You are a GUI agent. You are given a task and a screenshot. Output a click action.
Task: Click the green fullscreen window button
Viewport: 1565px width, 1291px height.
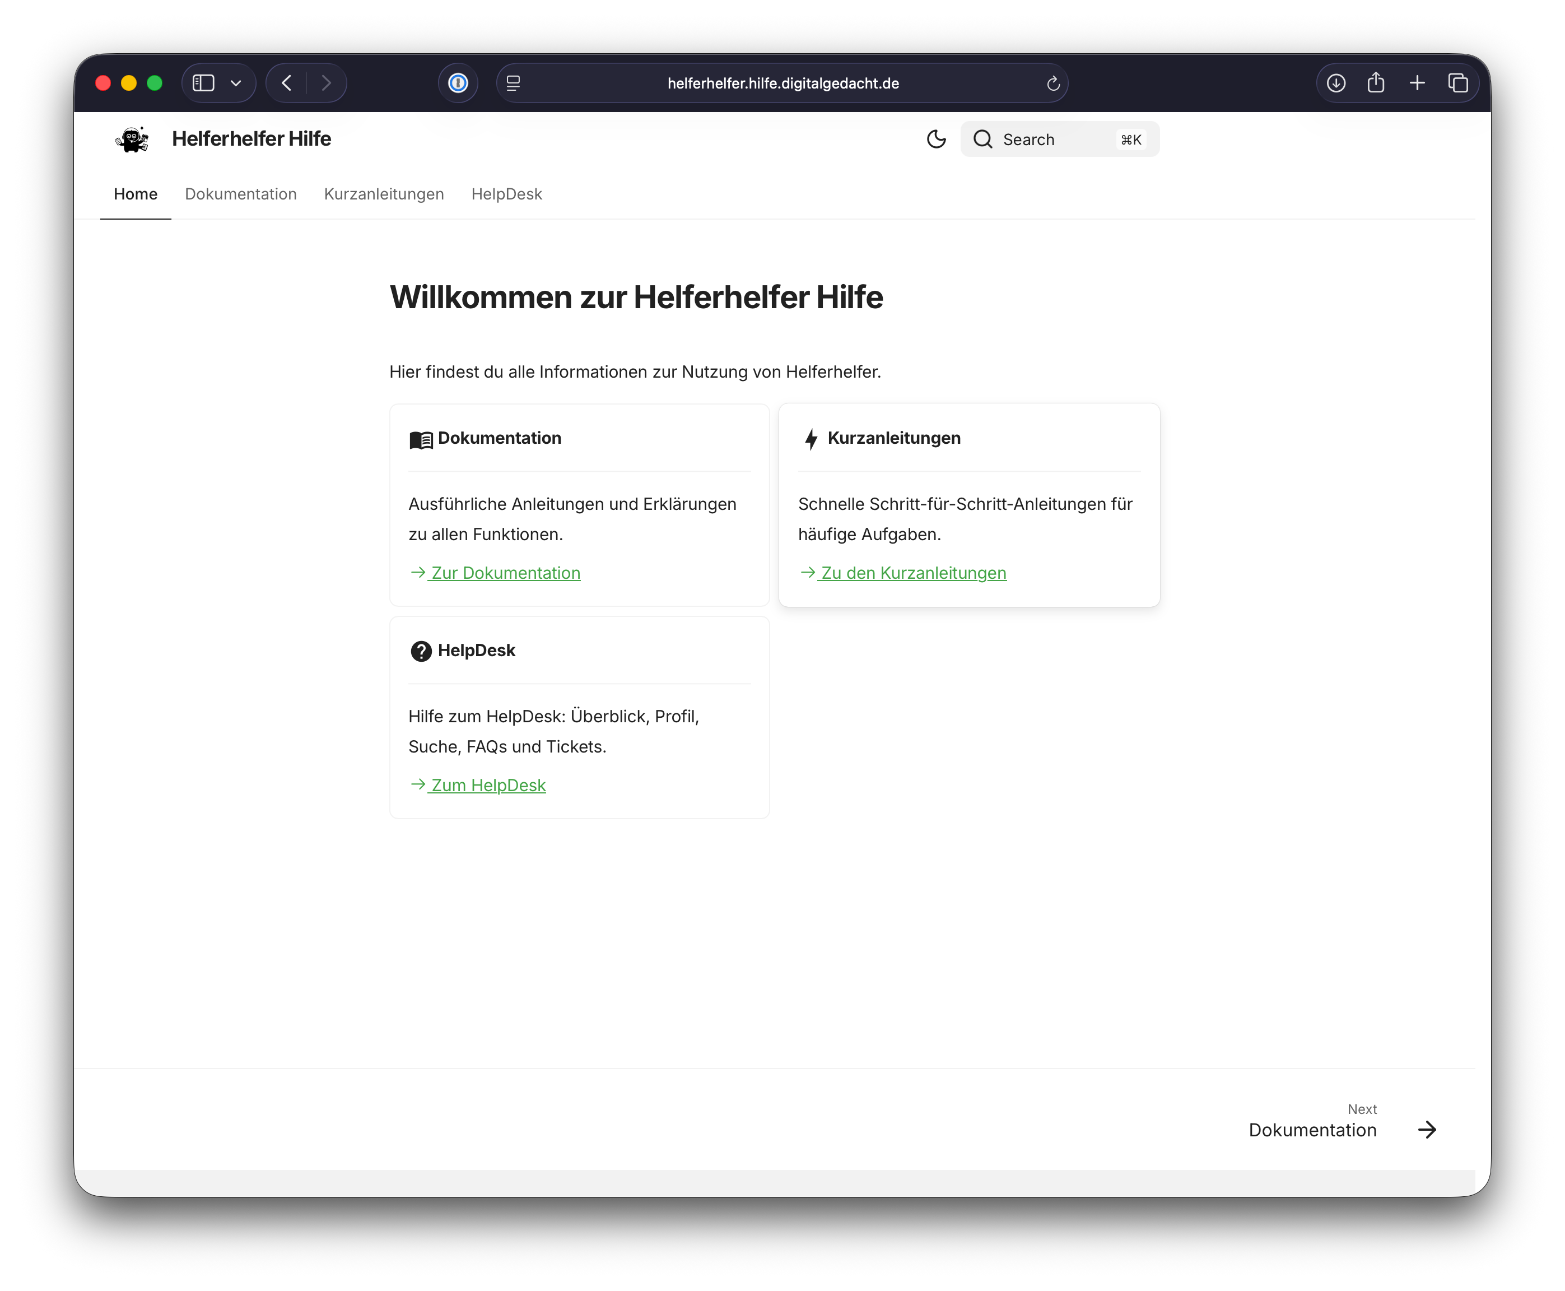tap(155, 82)
